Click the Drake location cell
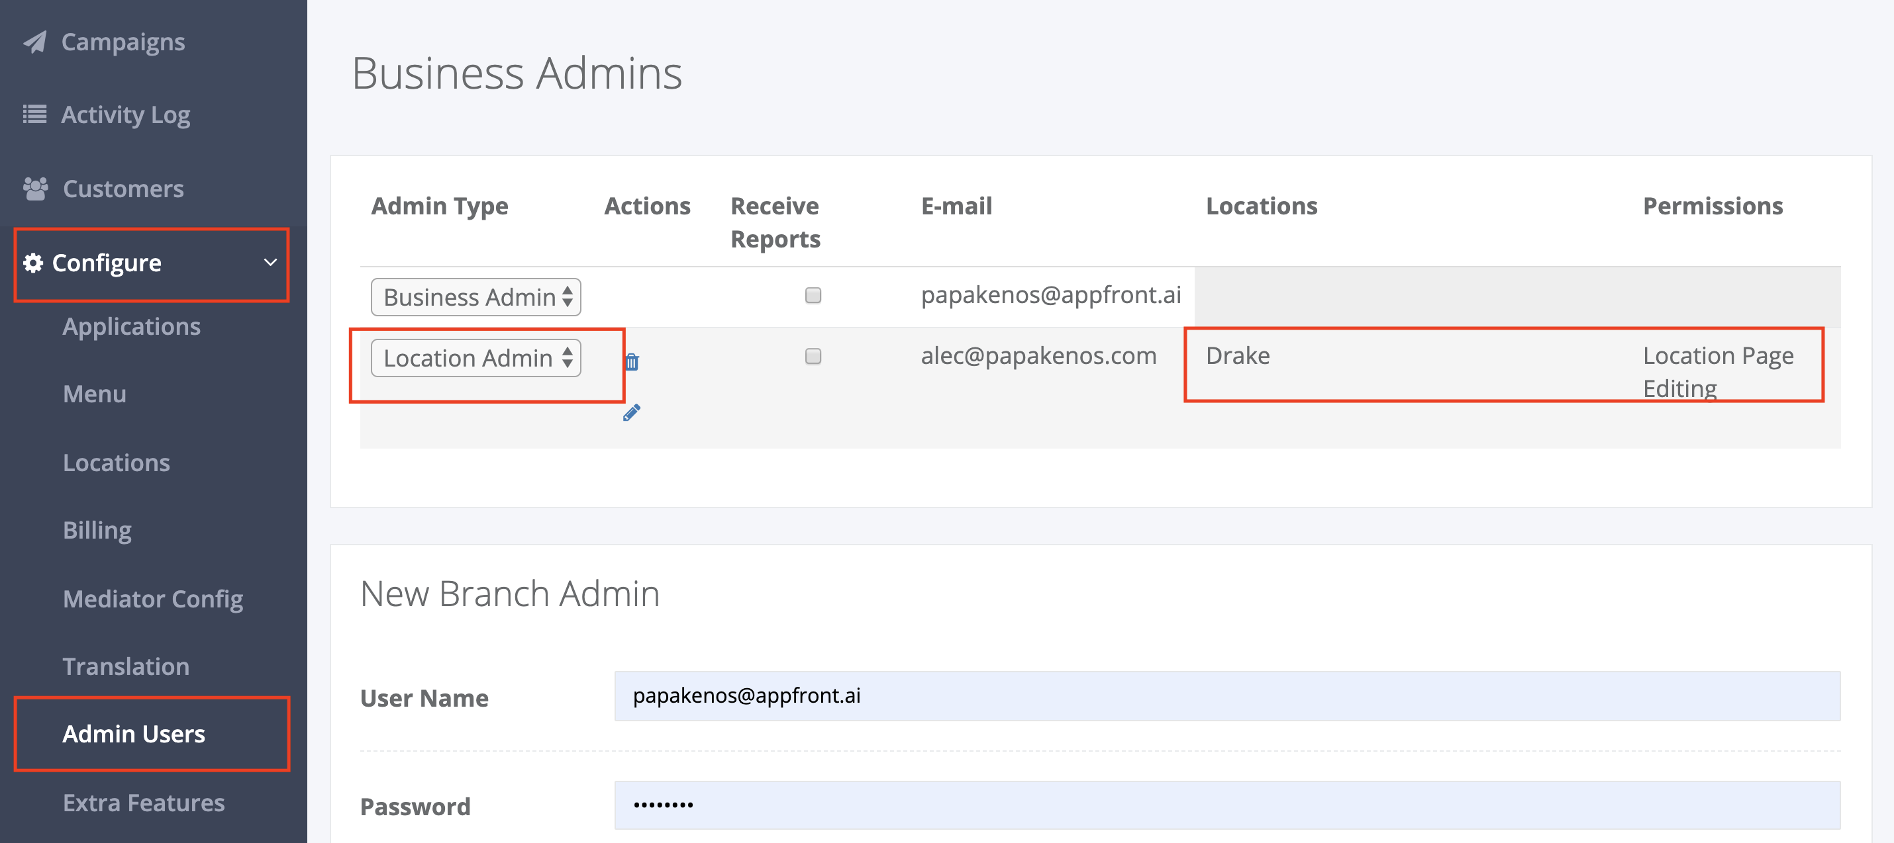Screen dimensions: 1894x843 (1238, 356)
